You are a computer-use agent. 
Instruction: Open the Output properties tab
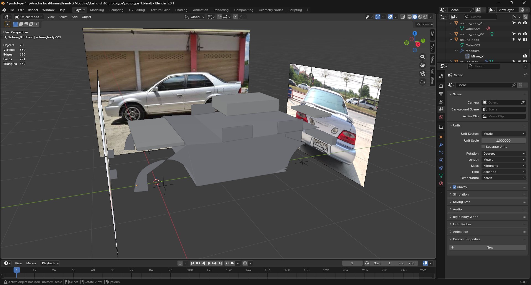(x=441, y=94)
